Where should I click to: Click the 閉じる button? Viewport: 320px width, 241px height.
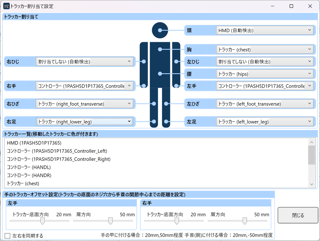pos(298,215)
